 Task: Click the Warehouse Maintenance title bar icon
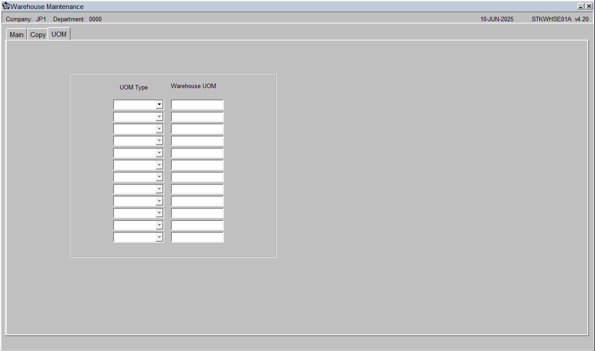pyautogui.click(x=6, y=6)
